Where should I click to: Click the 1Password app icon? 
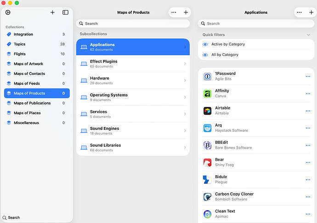[x=207, y=77]
